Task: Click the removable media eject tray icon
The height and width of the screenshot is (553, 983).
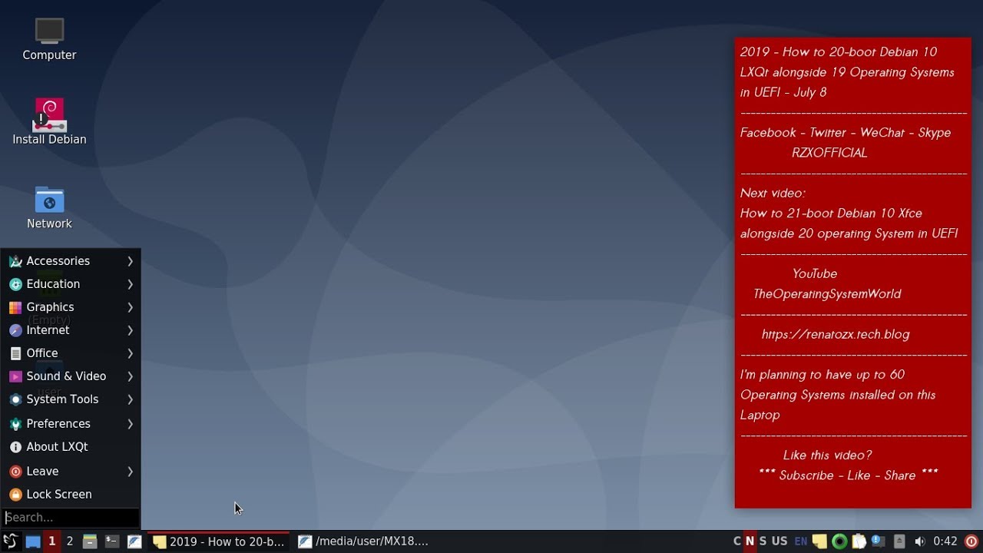Action: pos(899,541)
